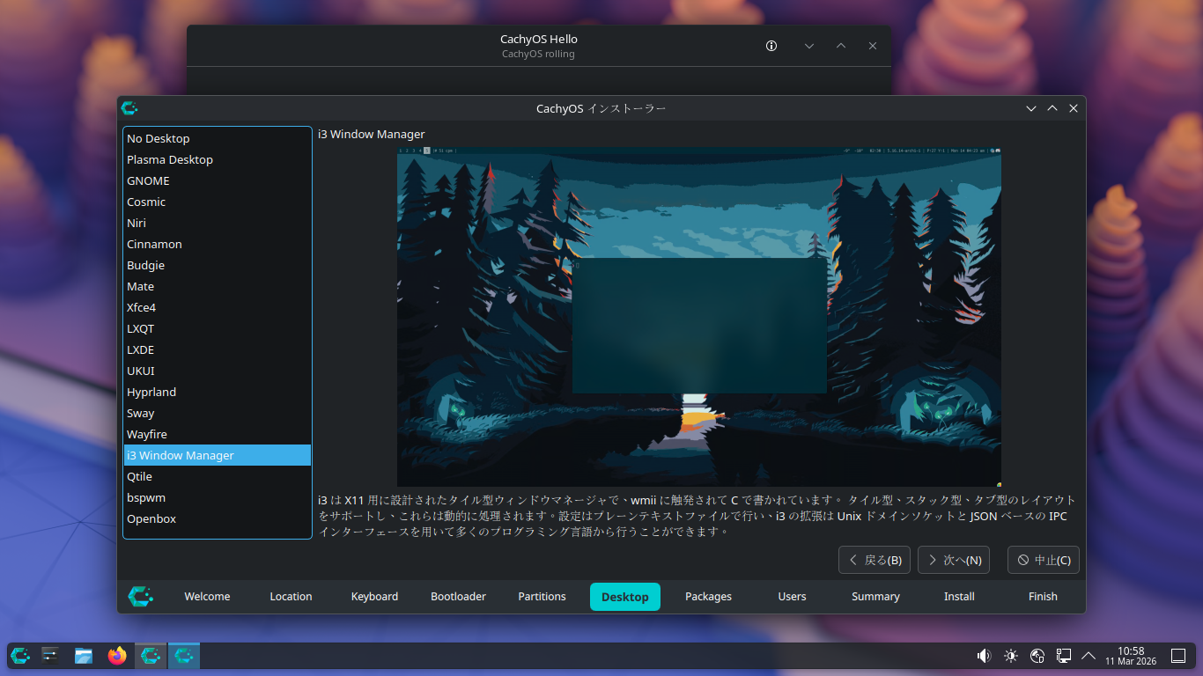The width and height of the screenshot is (1203, 676).
Task: Choose bspwm from the desktop list
Action: (218, 497)
